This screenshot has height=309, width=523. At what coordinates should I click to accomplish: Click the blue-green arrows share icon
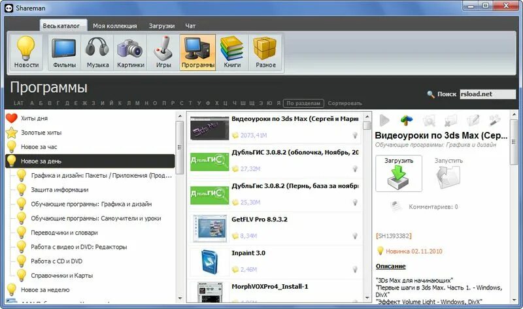point(407,120)
